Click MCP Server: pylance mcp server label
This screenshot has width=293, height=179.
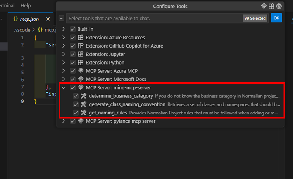click(121, 121)
